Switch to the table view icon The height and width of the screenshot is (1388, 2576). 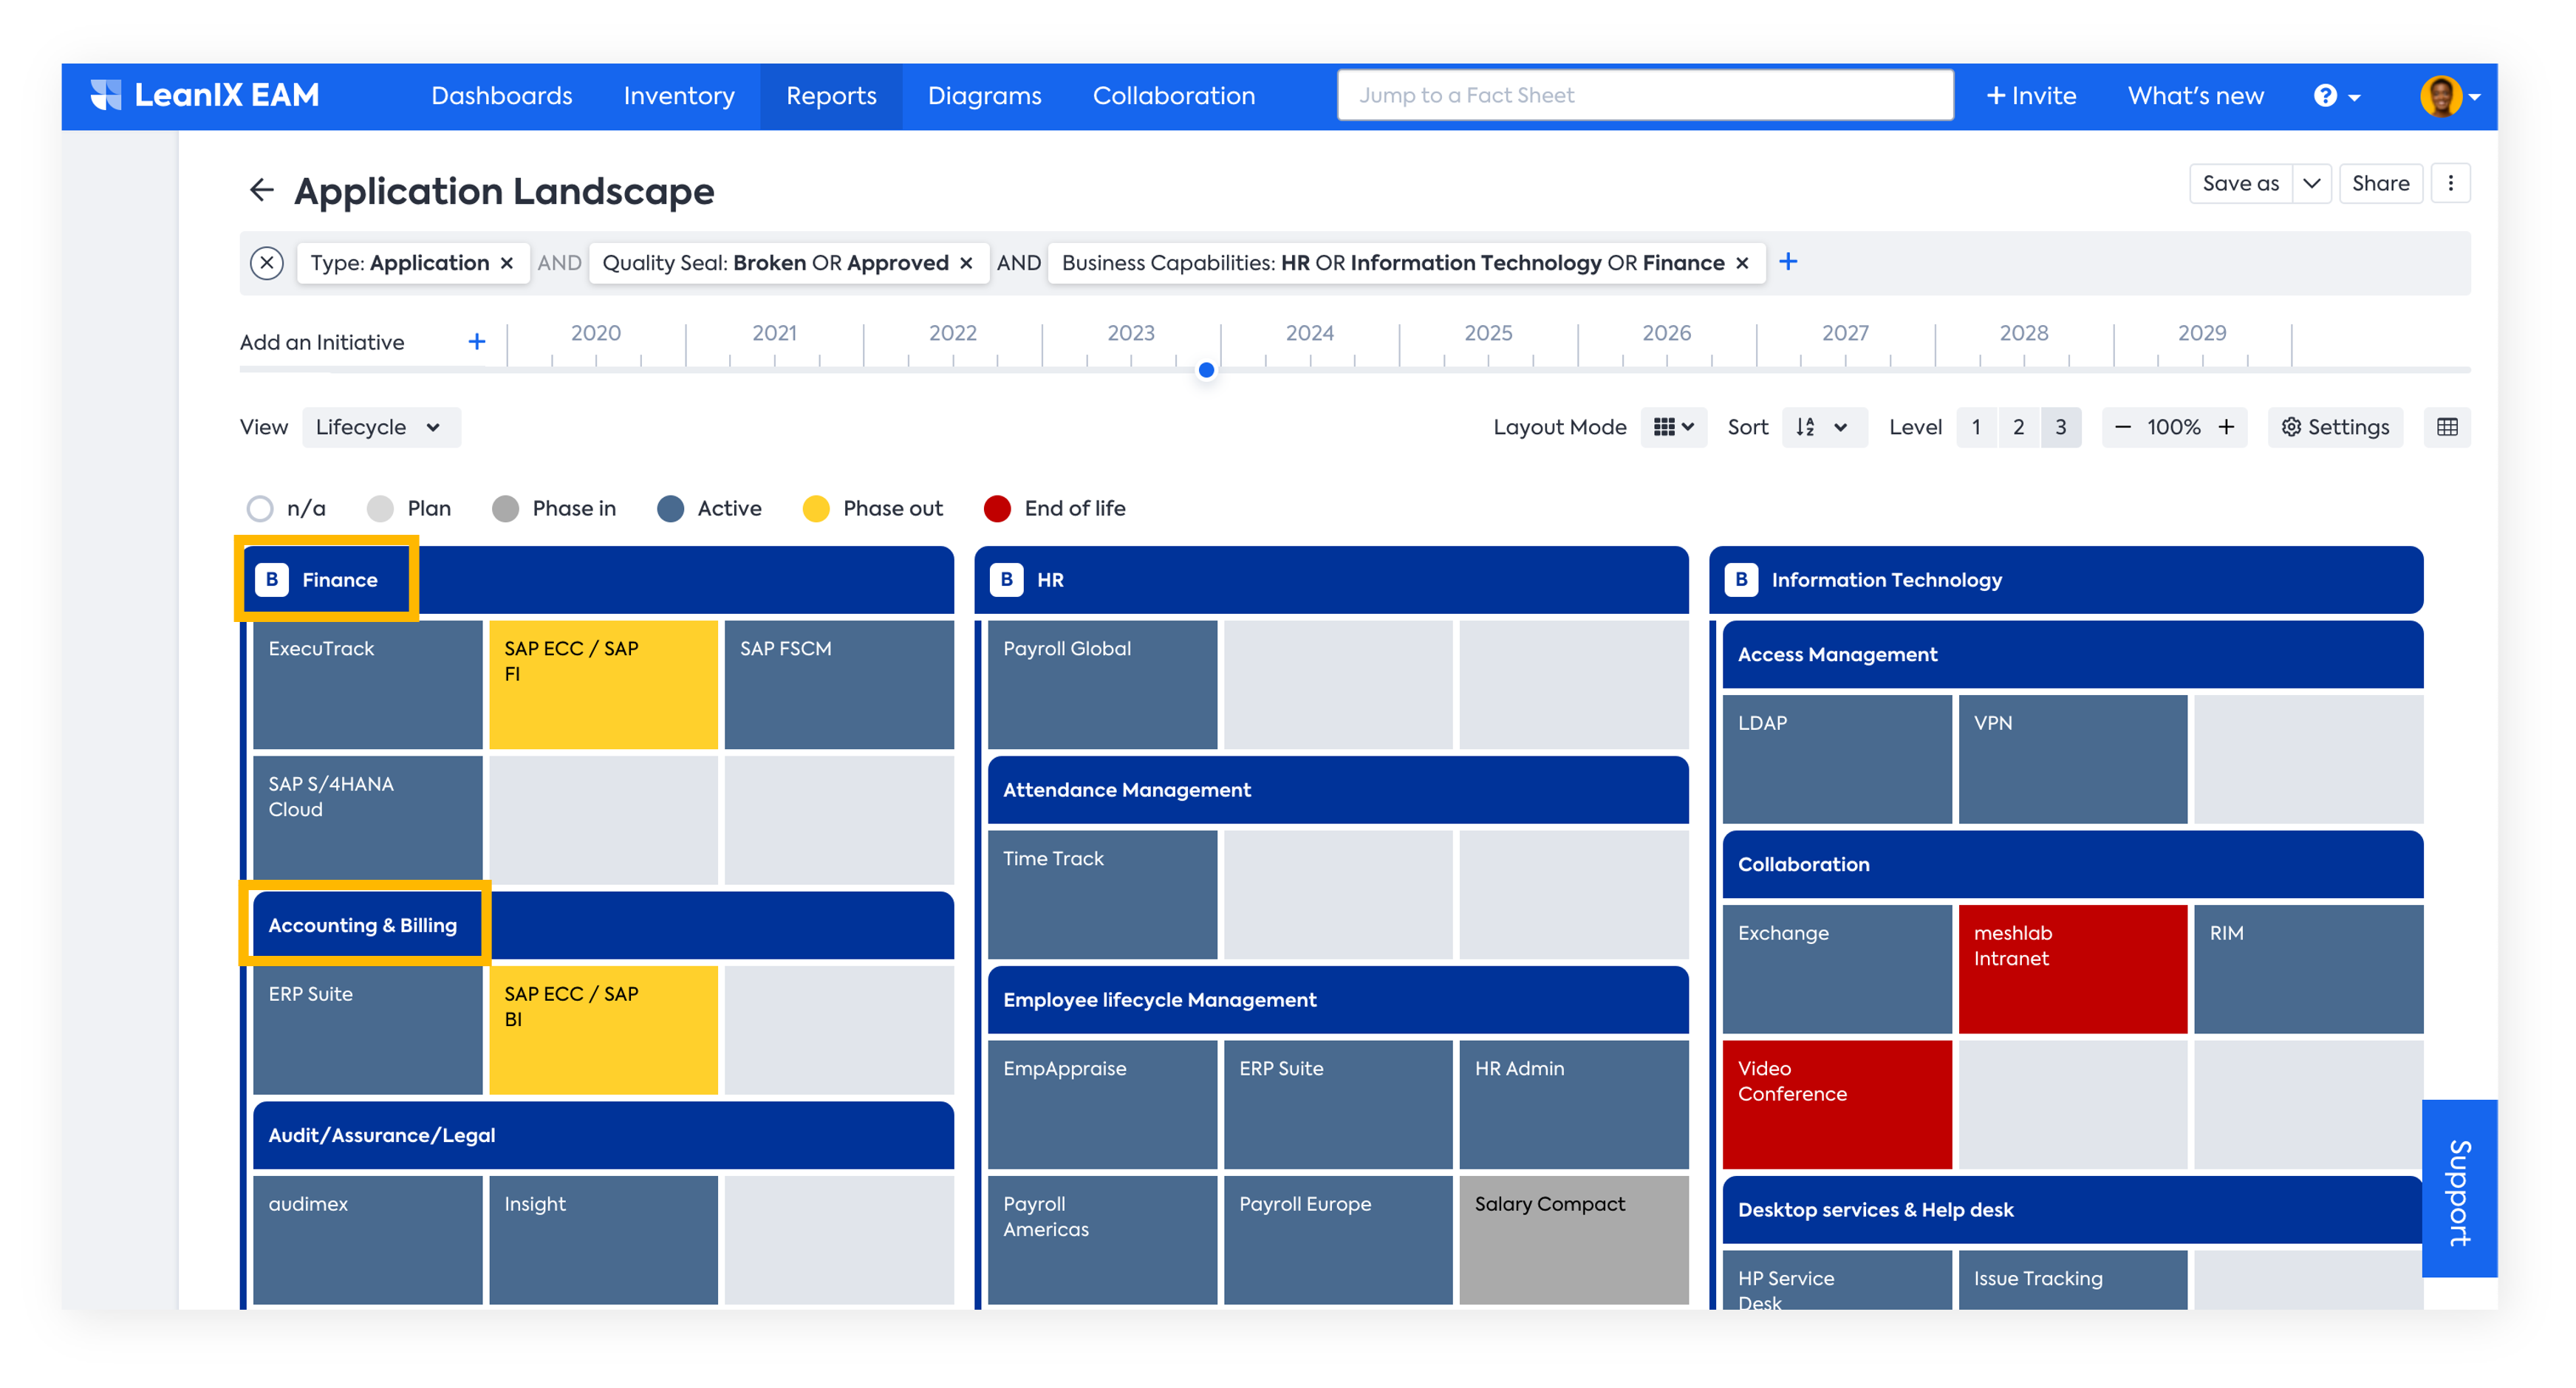[x=2447, y=427]
